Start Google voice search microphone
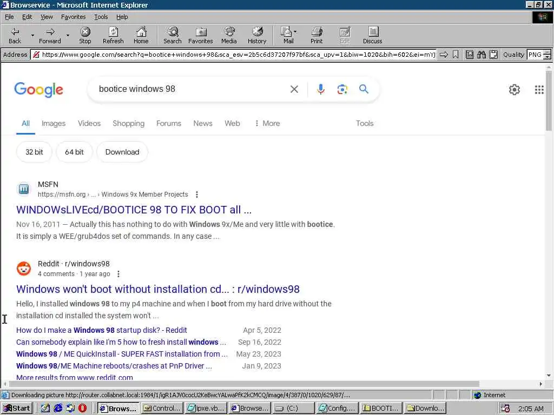 320,89
